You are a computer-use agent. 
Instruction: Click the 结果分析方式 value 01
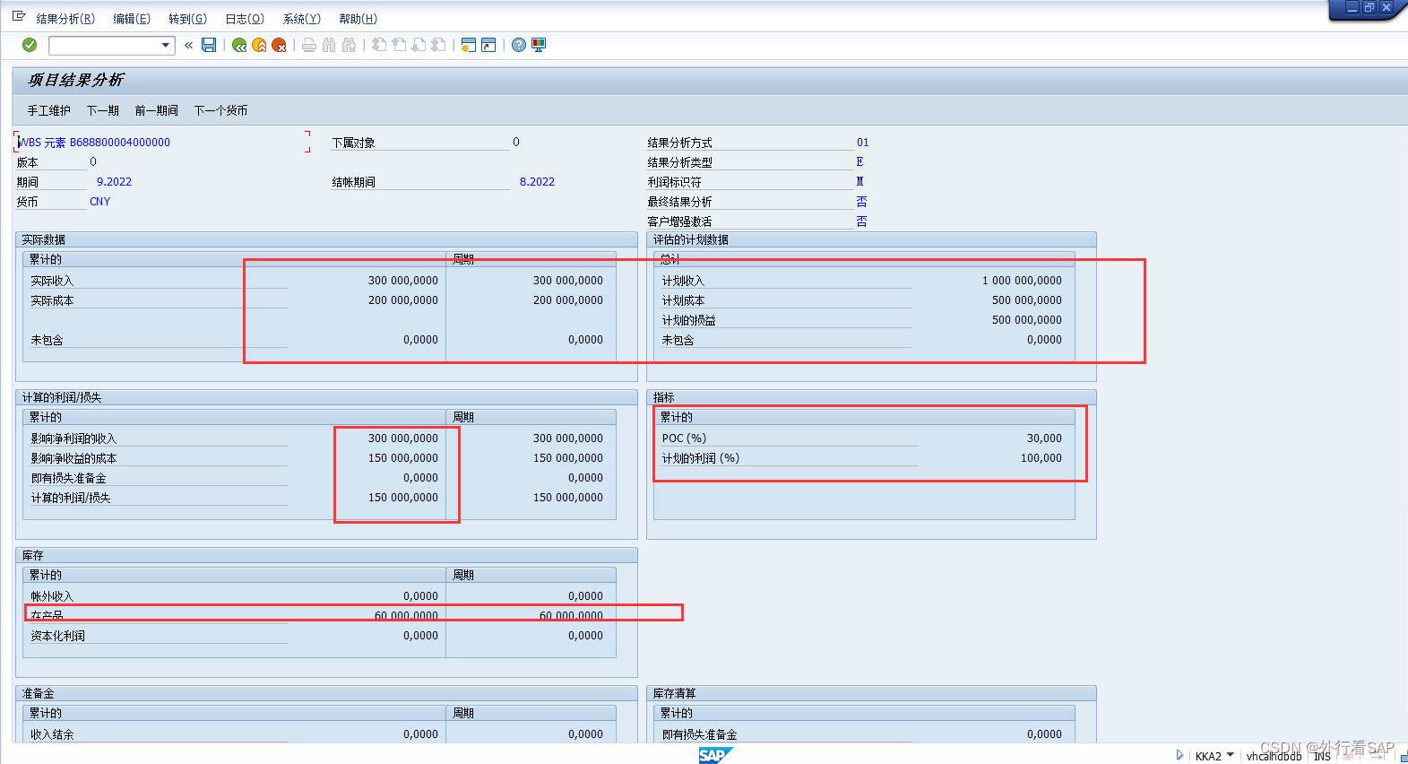pos(862,142)
